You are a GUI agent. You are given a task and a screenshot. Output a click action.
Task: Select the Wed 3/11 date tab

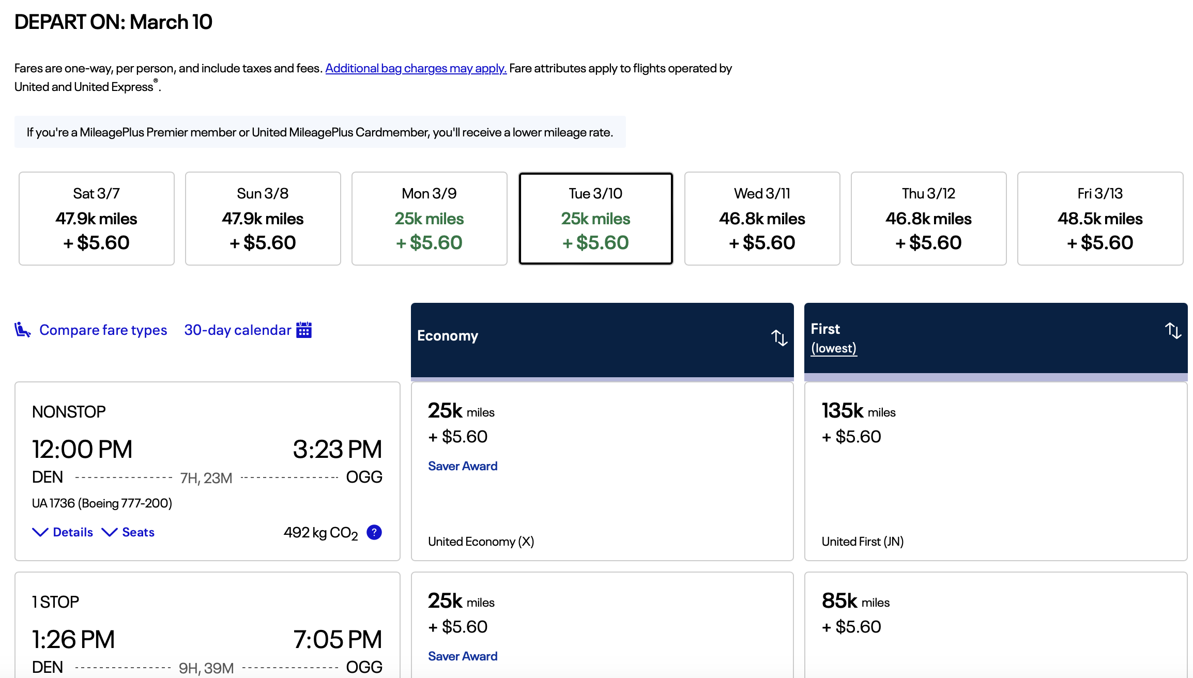pyautogui.click(x=762, y=219)
